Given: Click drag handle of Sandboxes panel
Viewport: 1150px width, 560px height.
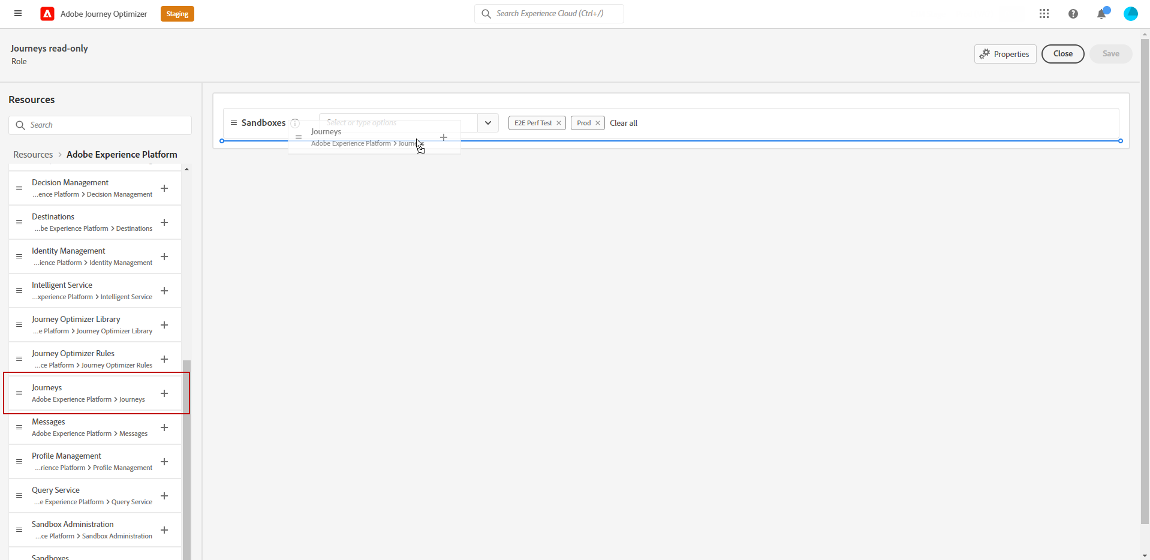Looking at the screenshot, I should (x=234, y=123).
